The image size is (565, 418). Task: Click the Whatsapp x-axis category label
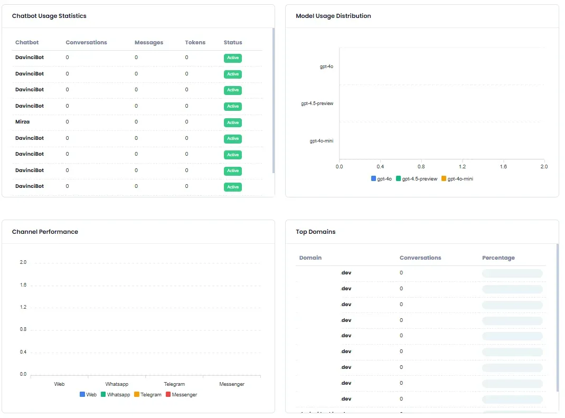(117, 384)
